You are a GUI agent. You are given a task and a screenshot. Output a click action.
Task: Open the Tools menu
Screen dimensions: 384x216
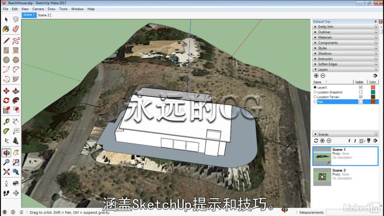coord(63,9)
